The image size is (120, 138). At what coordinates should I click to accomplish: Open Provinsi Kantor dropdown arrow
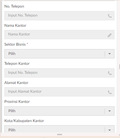click(110, 111)
